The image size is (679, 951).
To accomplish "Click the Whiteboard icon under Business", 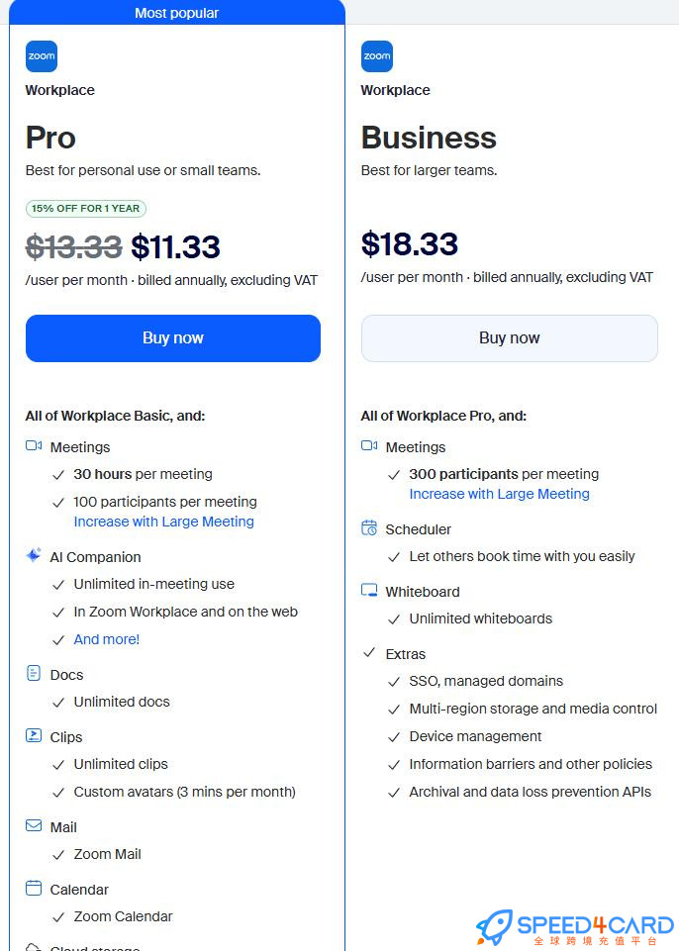I will 369,591.
